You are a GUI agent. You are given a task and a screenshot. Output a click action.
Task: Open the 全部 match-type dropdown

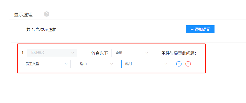pyautogui.click(x=131, y=53)
